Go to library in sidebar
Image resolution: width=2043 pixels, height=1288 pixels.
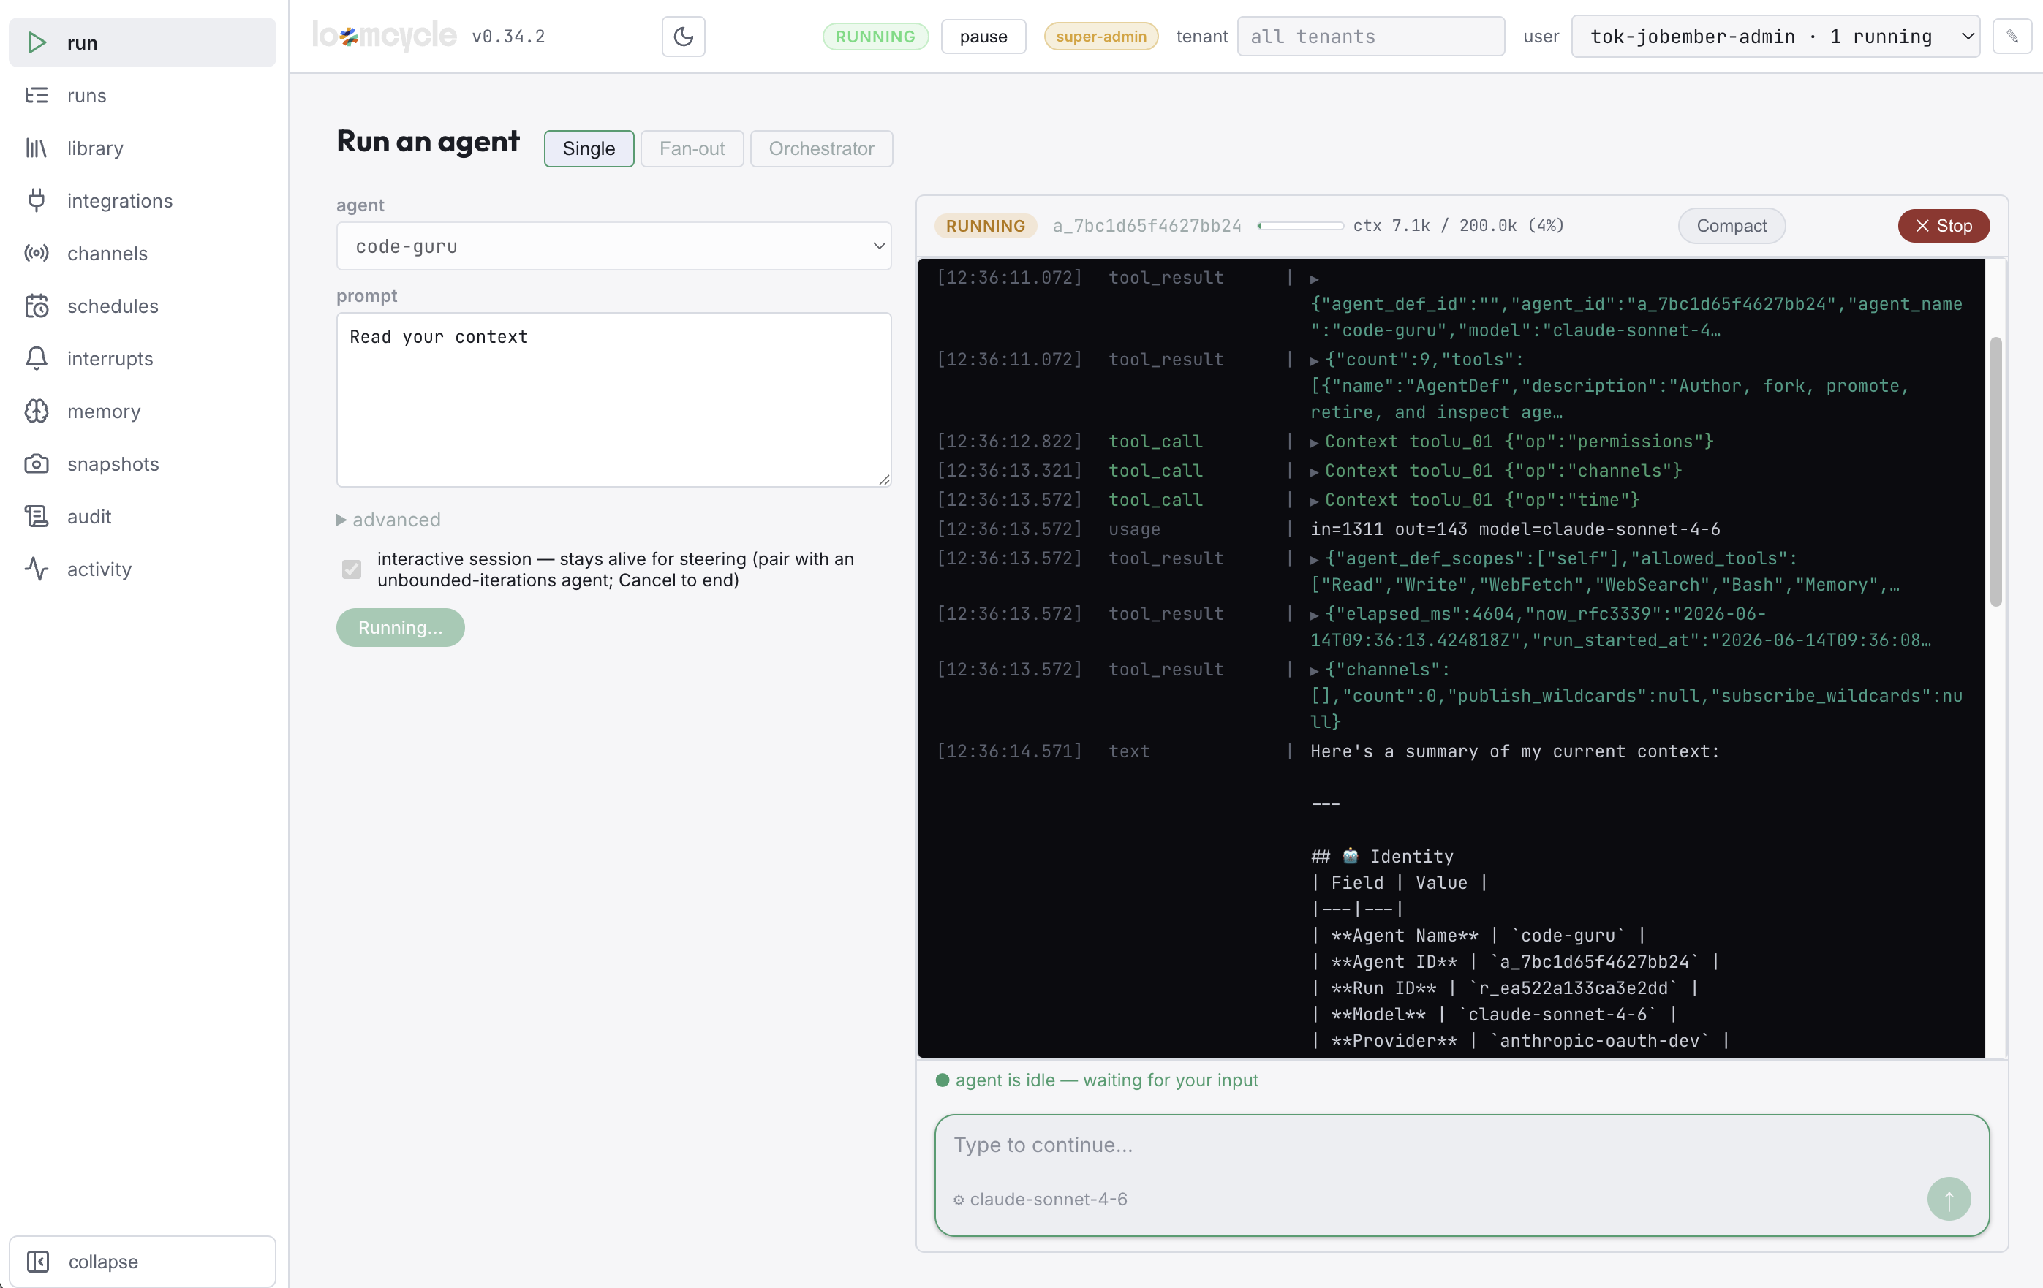point(142,148)
